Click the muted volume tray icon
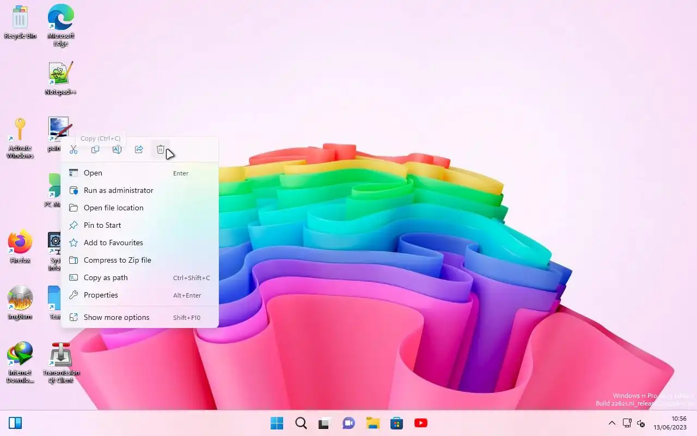Image resolution: width=697 pixels, height=436 pixels. (x=641, y=423)
